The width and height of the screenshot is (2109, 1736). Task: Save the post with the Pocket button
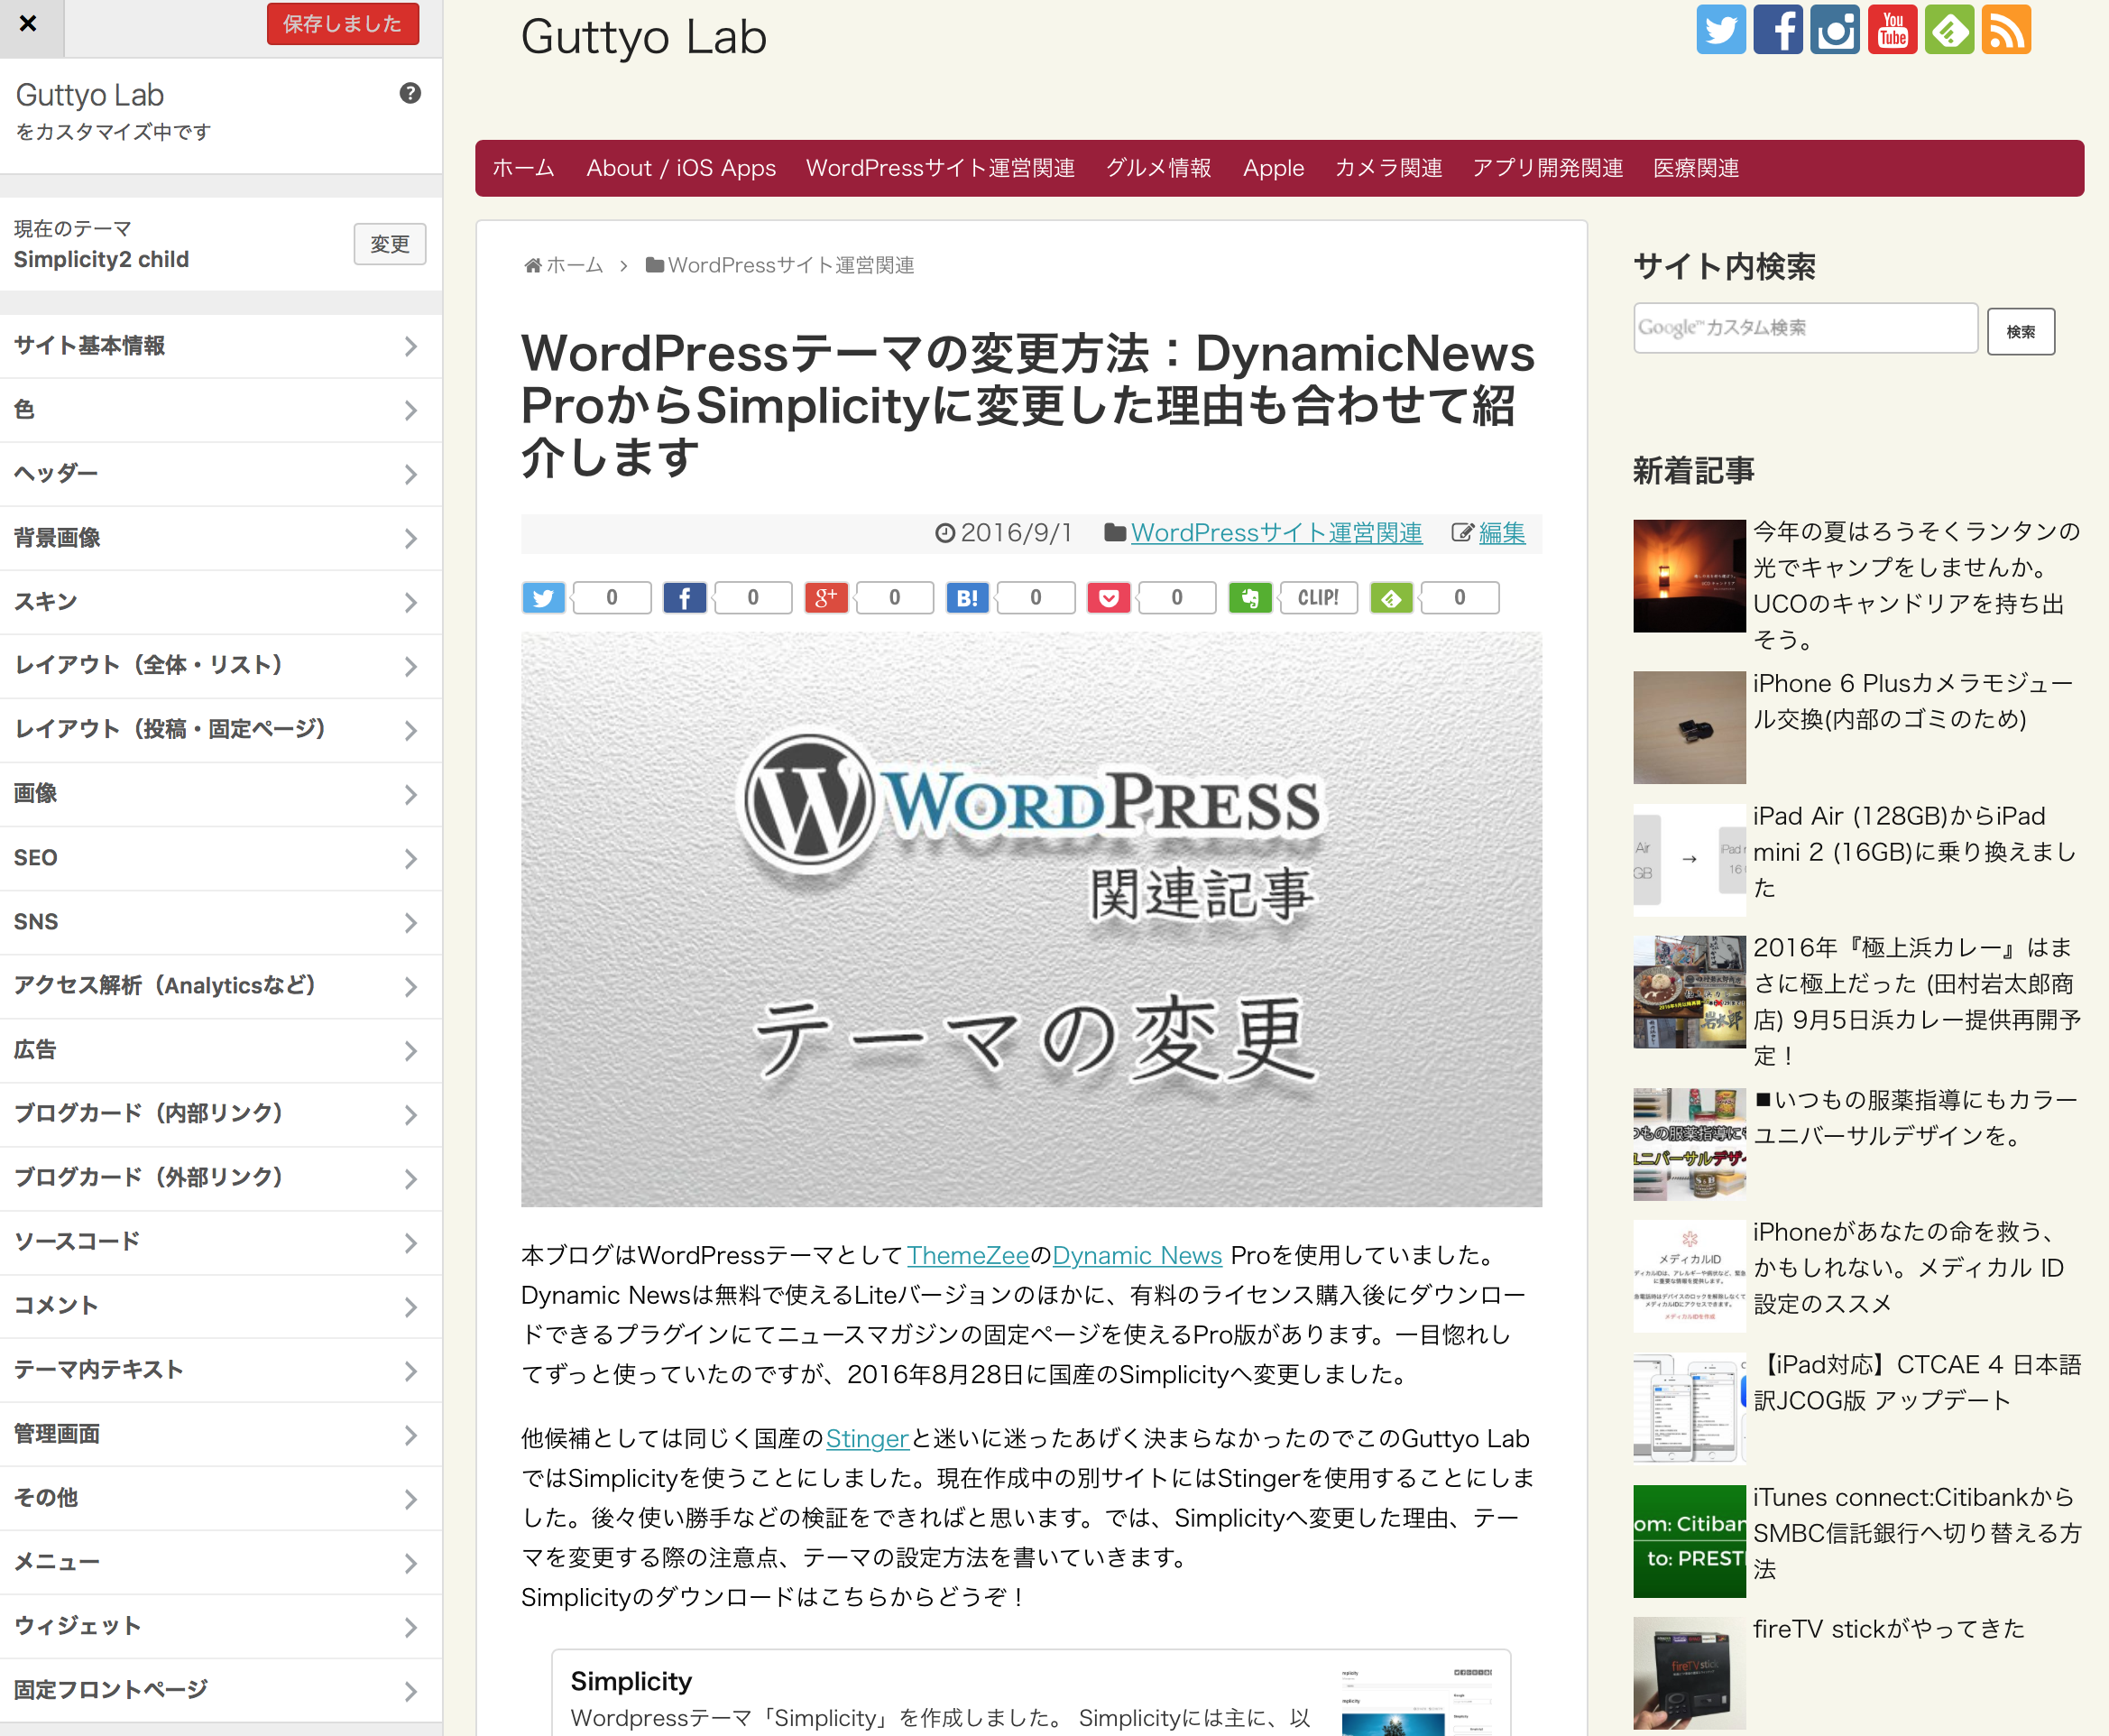pos(1110,598)
